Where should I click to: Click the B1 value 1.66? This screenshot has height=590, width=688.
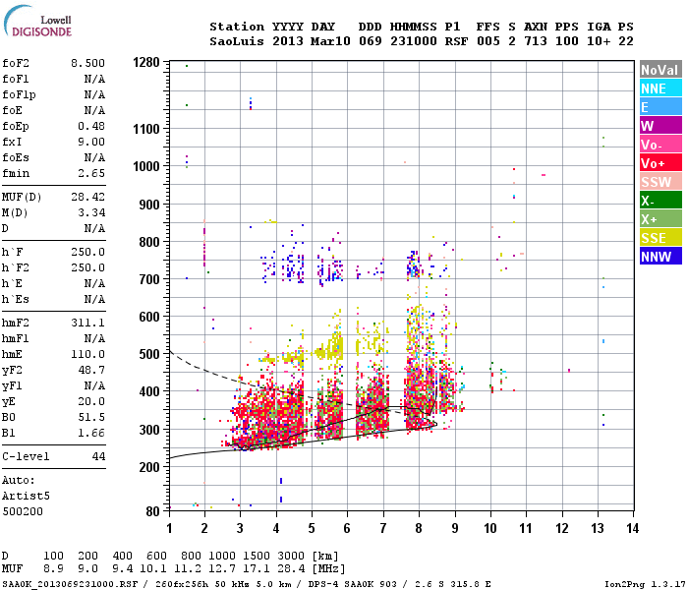pyautogui.click(x=91, y=434)
